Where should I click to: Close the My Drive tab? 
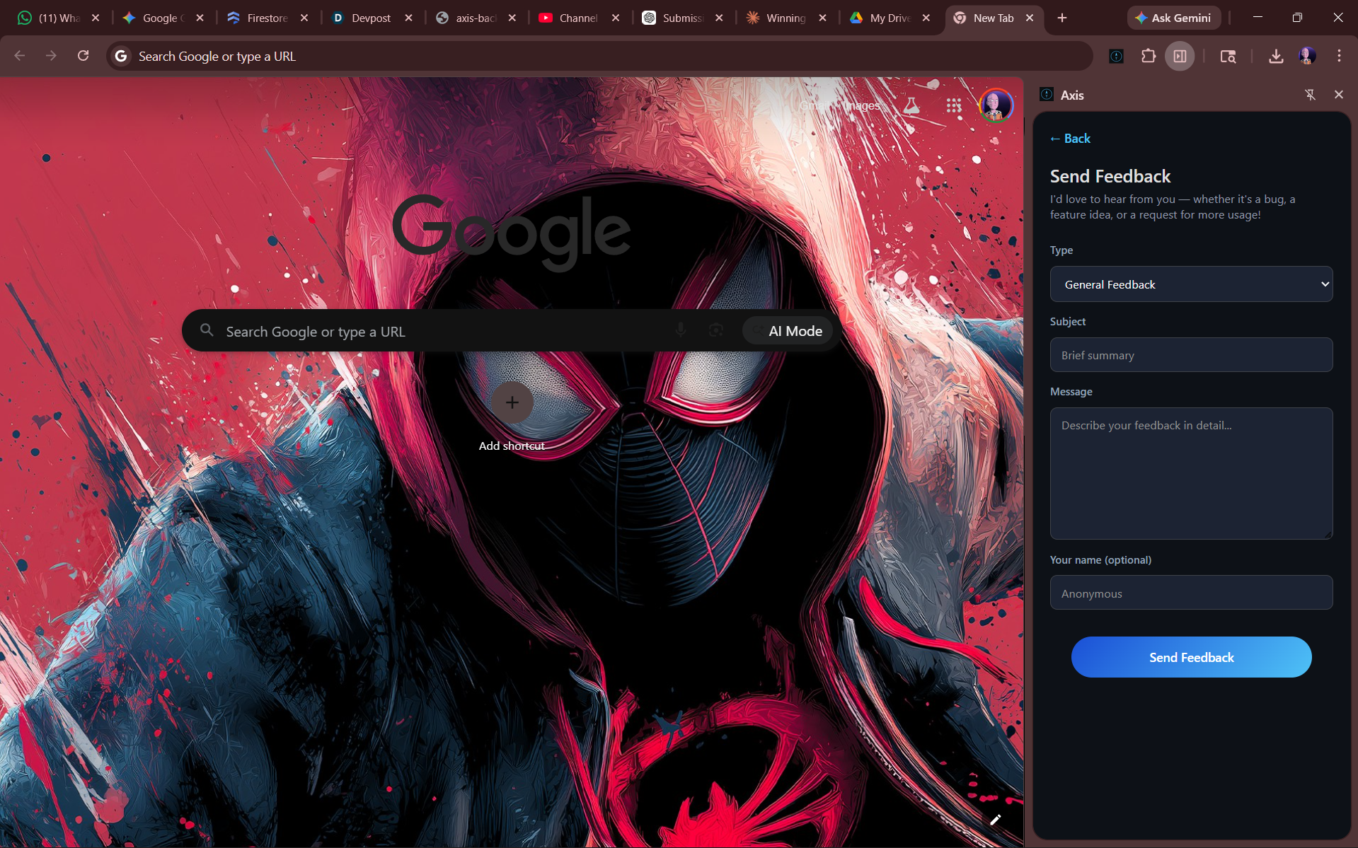(926, 18)
